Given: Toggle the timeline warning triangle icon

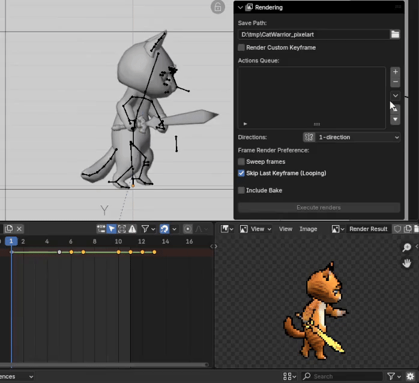Looking at the screenshot, I should point(132,229).
